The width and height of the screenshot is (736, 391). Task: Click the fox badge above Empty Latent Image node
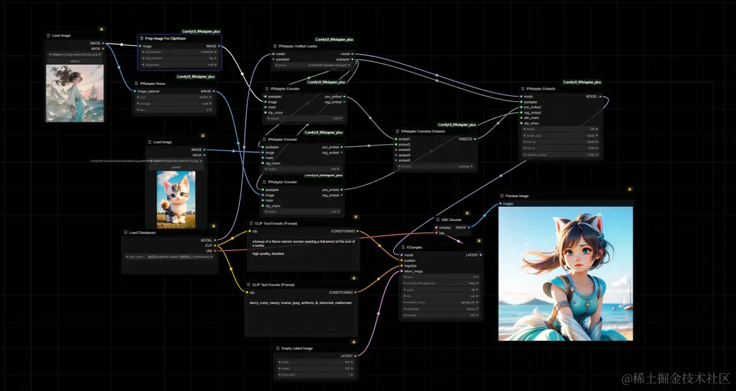coord(354,342)
